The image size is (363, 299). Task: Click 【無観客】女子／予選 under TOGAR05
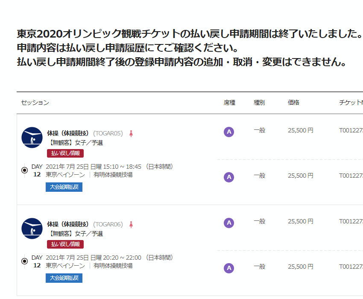(x=75, y=143)
